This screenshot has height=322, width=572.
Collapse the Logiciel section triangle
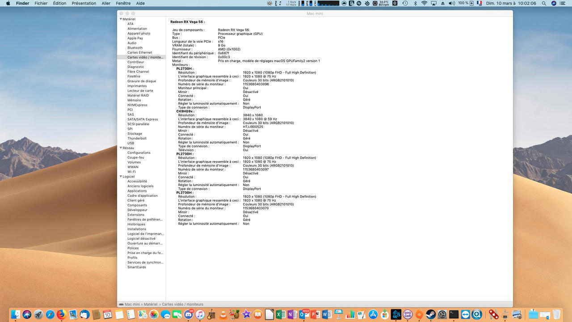click(x=121, y=177)
